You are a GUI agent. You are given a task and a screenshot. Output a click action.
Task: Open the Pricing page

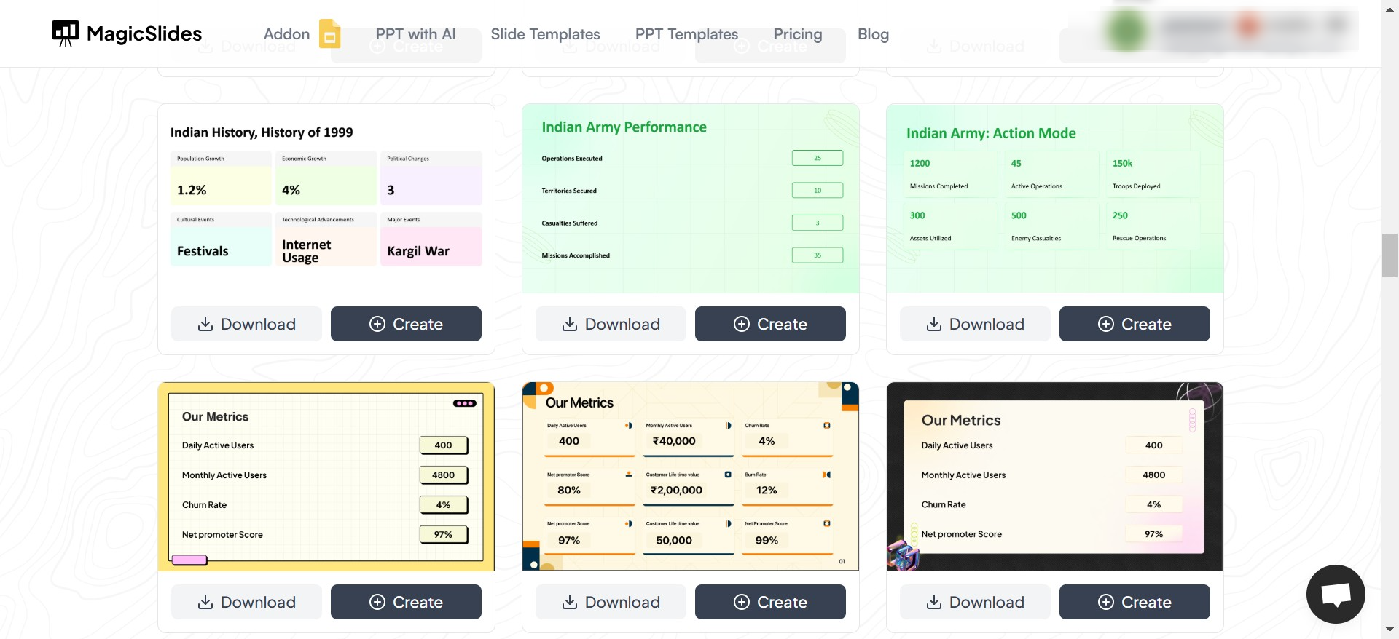[x=798, y=34]
